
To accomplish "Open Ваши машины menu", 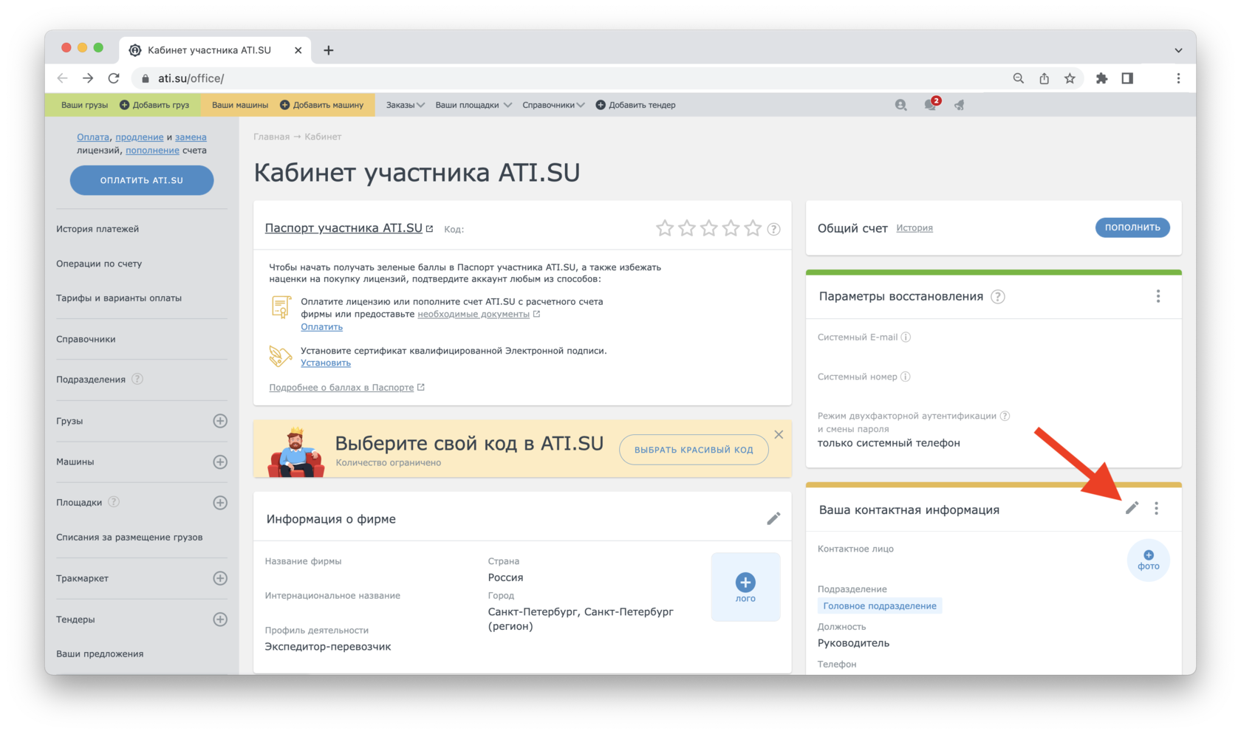I will [240, 105].
